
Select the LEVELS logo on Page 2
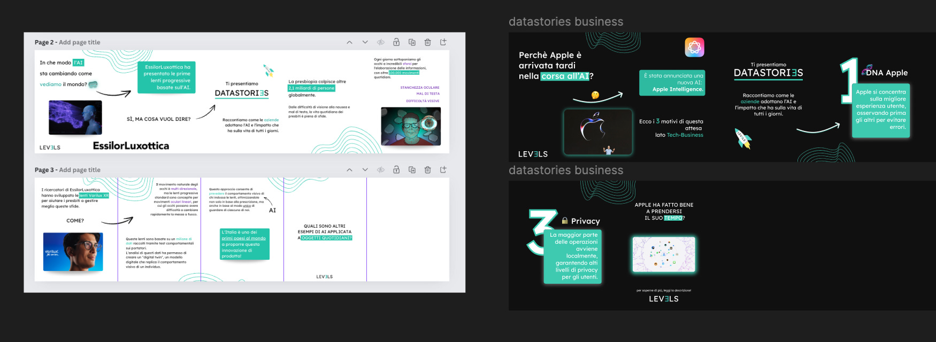tap(50, 147)
